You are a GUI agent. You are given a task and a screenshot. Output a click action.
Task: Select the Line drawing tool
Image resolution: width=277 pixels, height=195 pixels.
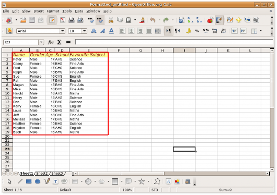click(x=20, y=181)
